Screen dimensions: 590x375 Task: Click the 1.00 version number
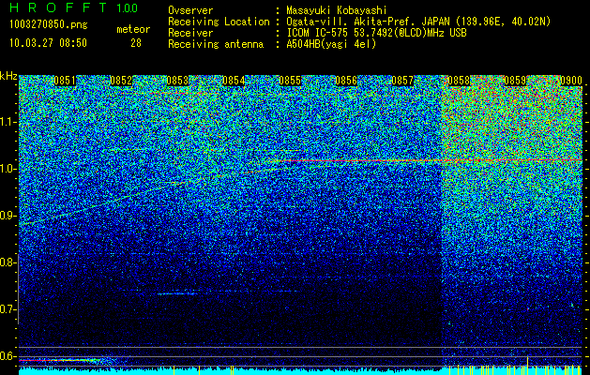tap(127, 7)
